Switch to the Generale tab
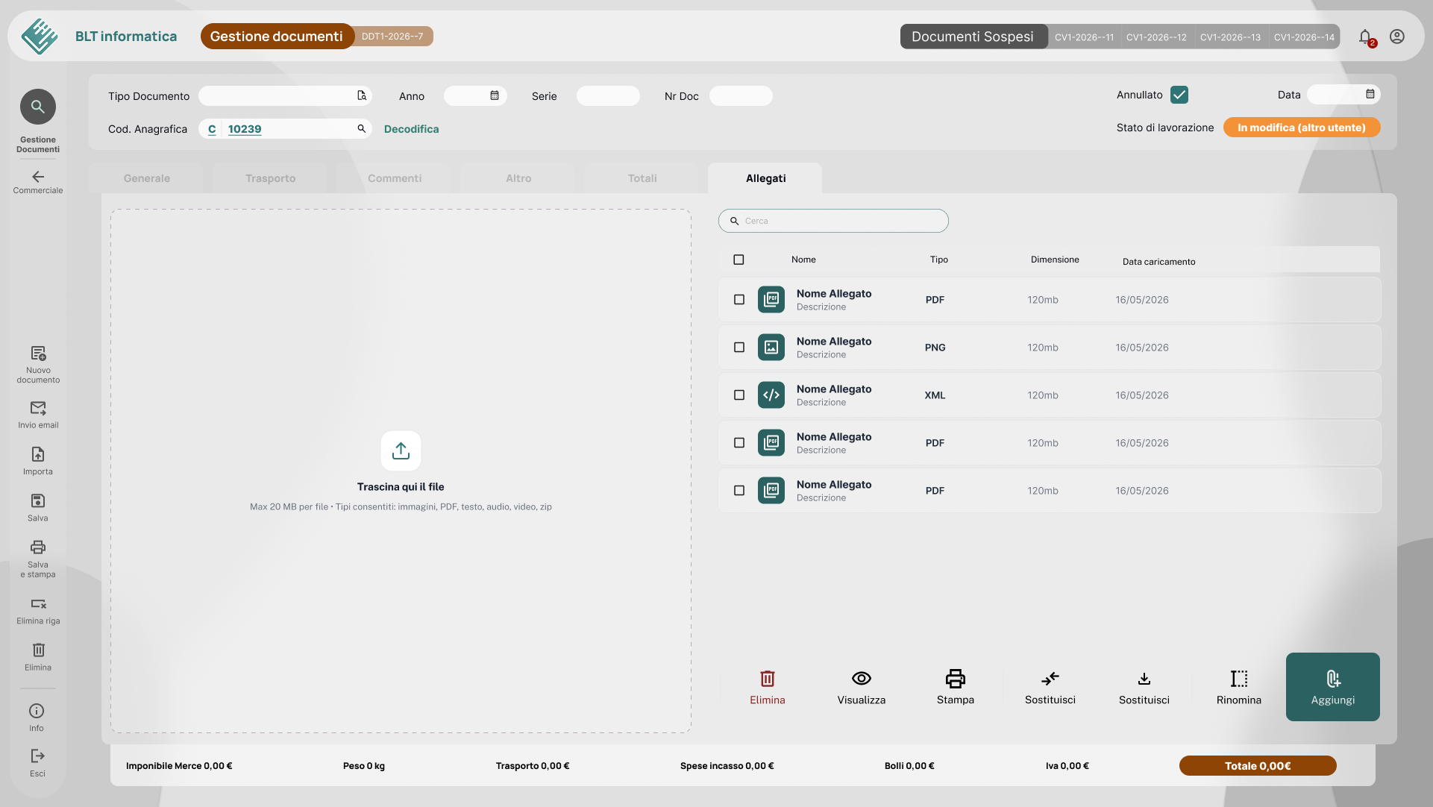Viewport: 1433px width, 807px height. (147, 178)
